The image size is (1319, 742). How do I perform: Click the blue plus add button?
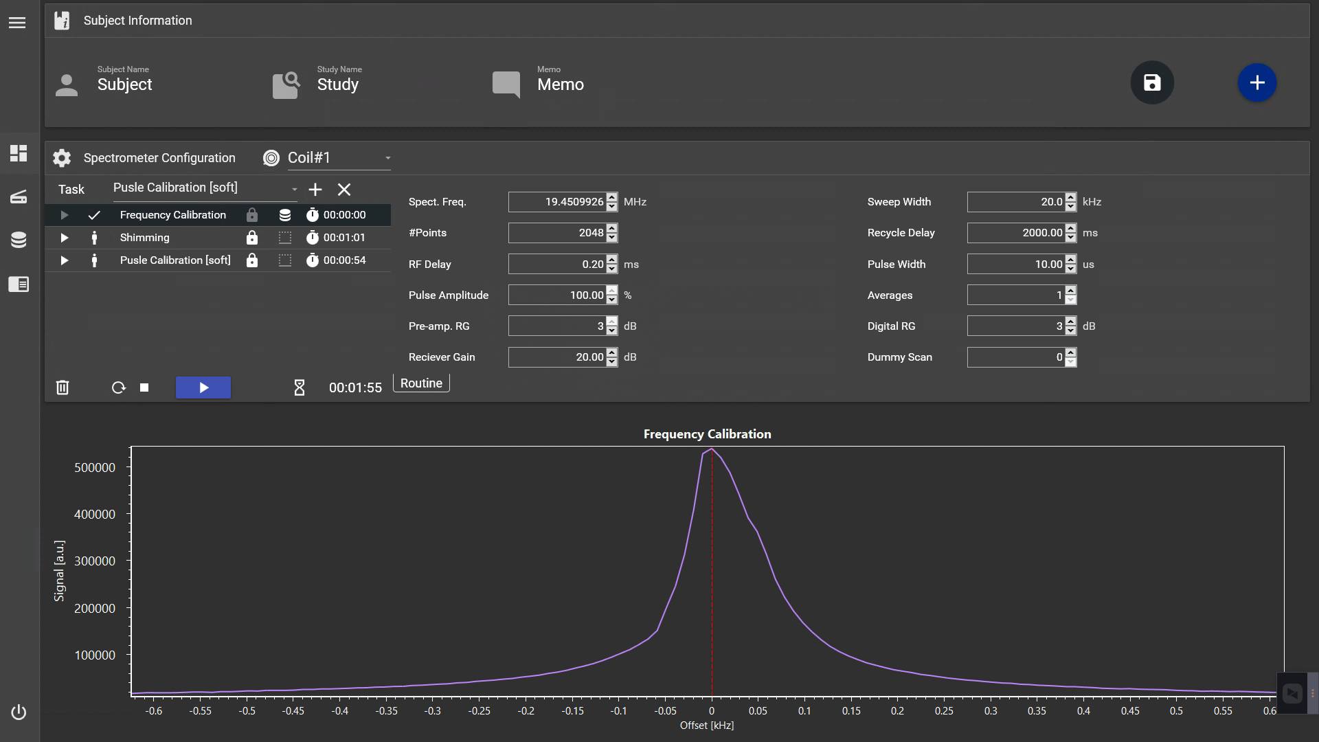click(1256, 83)
